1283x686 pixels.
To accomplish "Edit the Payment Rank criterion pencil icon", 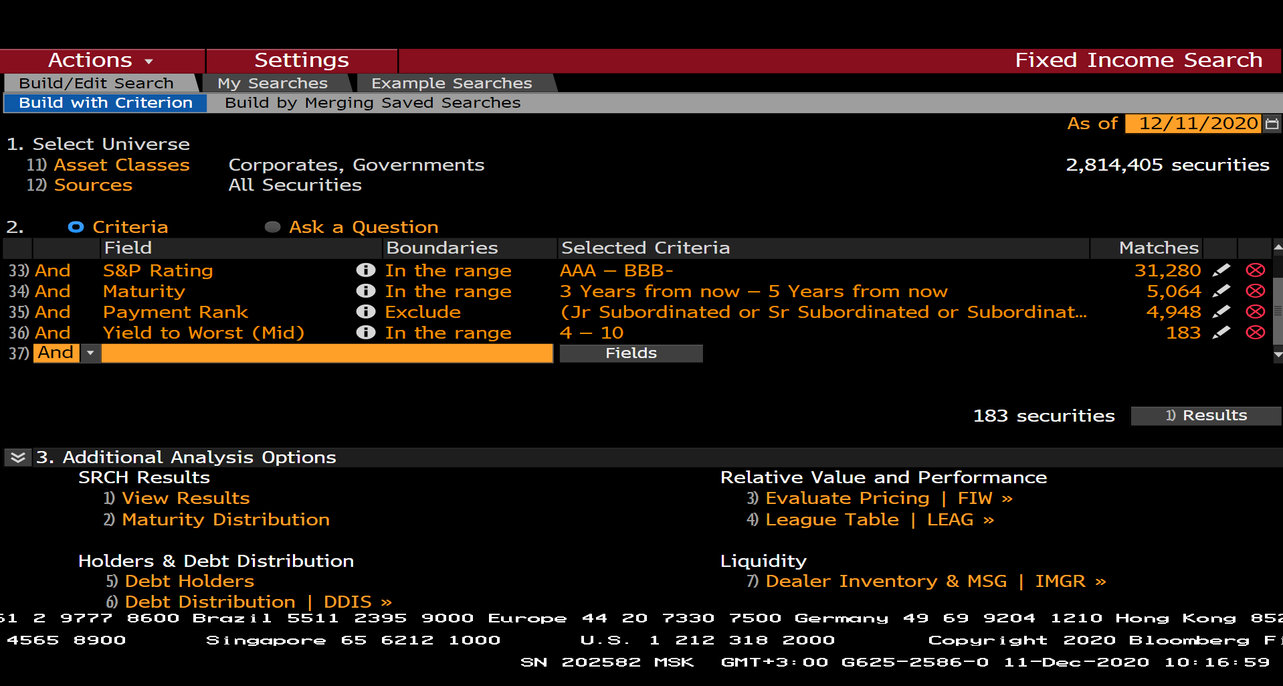I will pyautogui.click(x=1221, y=312).
